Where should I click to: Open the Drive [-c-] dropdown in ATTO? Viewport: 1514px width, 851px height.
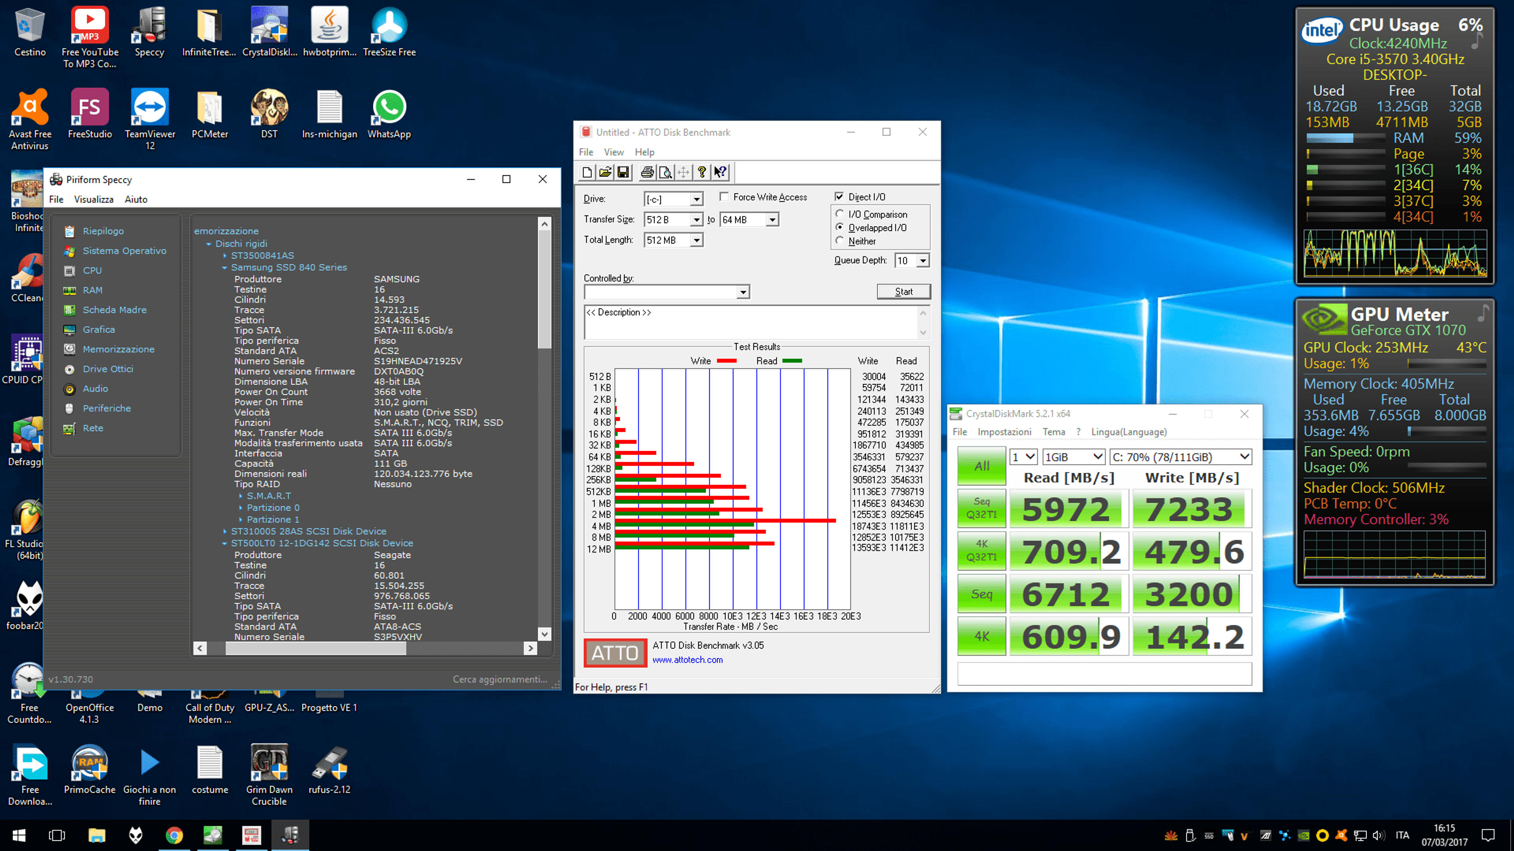click(696, 199)
